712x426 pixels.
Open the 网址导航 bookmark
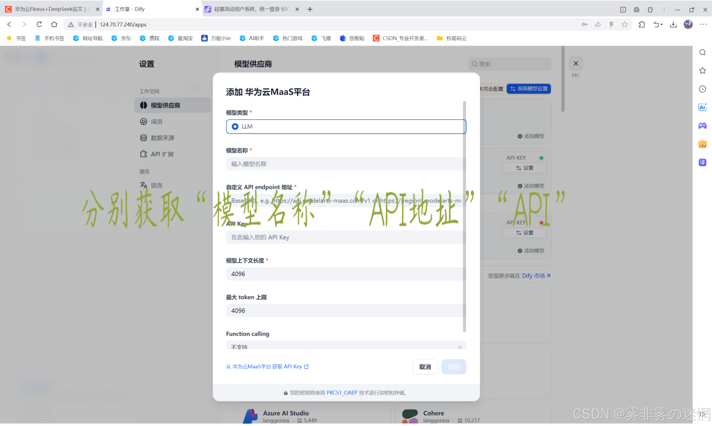point(88,38)
